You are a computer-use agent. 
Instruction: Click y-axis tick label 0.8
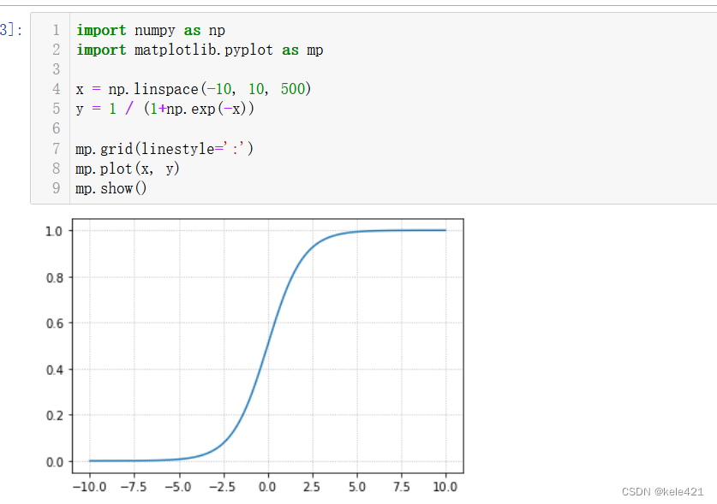[x=54, y=278]
